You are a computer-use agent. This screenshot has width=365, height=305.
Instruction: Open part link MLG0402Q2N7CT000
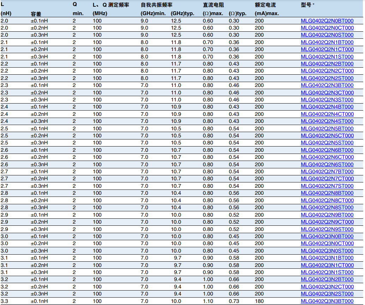tap(327, 179)
